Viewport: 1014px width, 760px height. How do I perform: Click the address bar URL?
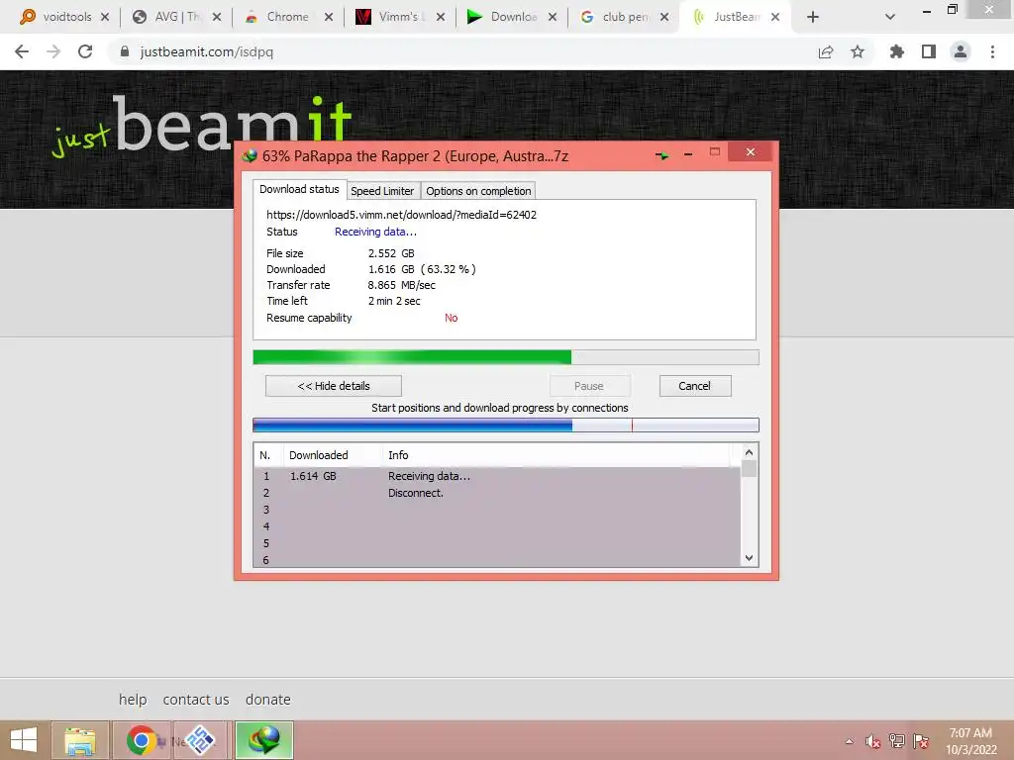coord(207,51)
